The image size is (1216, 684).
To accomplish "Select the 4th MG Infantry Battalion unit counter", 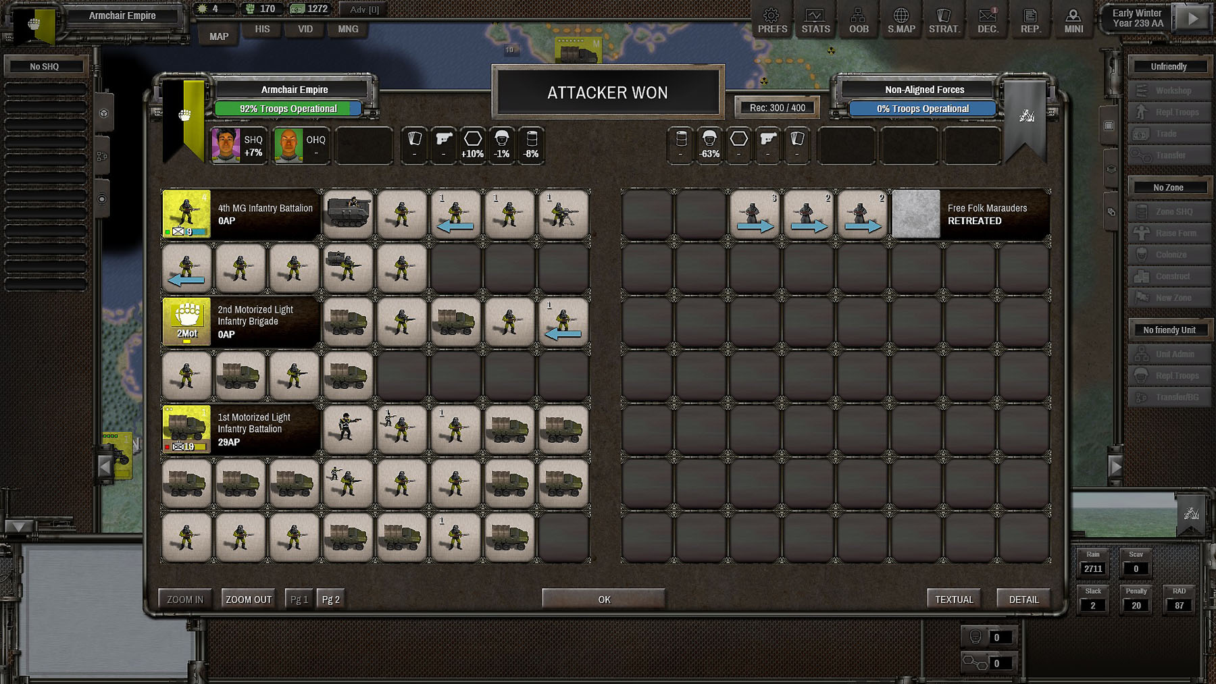I will tap(186, 214).
